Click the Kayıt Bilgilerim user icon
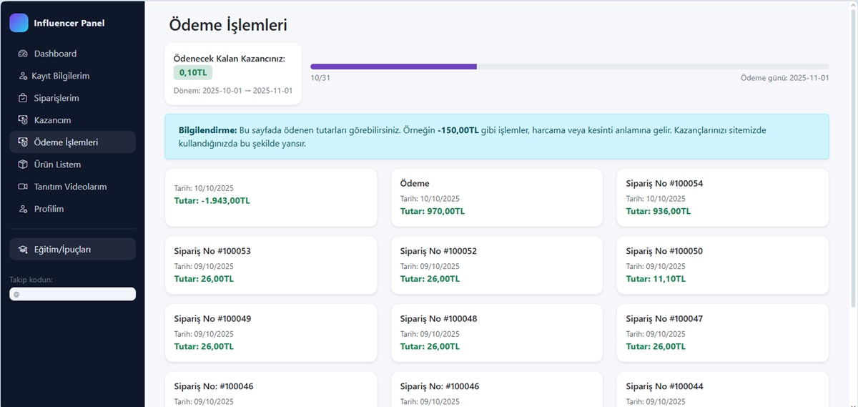858x407 pixels. [x=23, y=76]
